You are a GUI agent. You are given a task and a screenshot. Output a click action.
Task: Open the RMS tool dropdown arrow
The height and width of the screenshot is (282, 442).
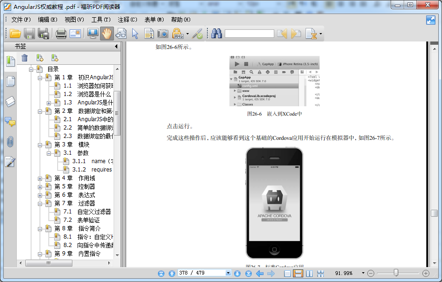click(x=187, y=34)
